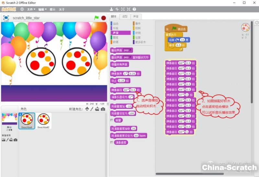
Task: Paint a new sprite with brush icon
Action: [92, 109]
